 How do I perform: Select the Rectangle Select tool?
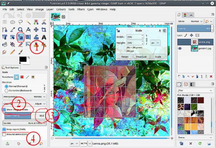[x=5, y=22]
